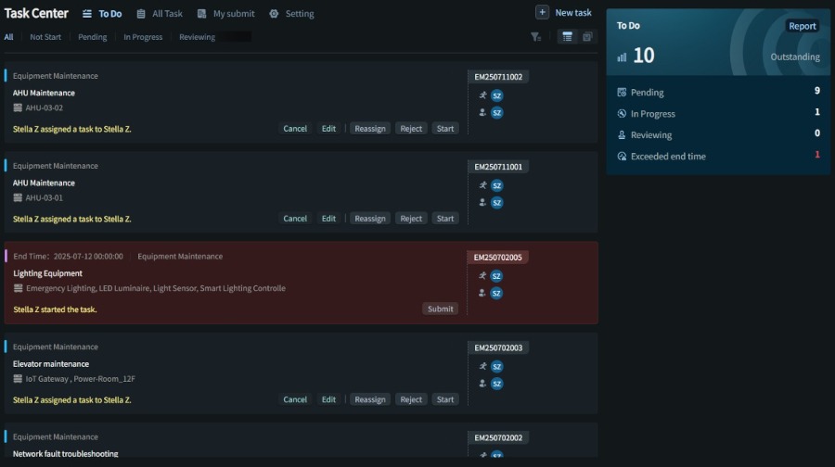The width and height of the screenshot is (835, 467).
Task: Switch to list view layout
Action: 567,37
